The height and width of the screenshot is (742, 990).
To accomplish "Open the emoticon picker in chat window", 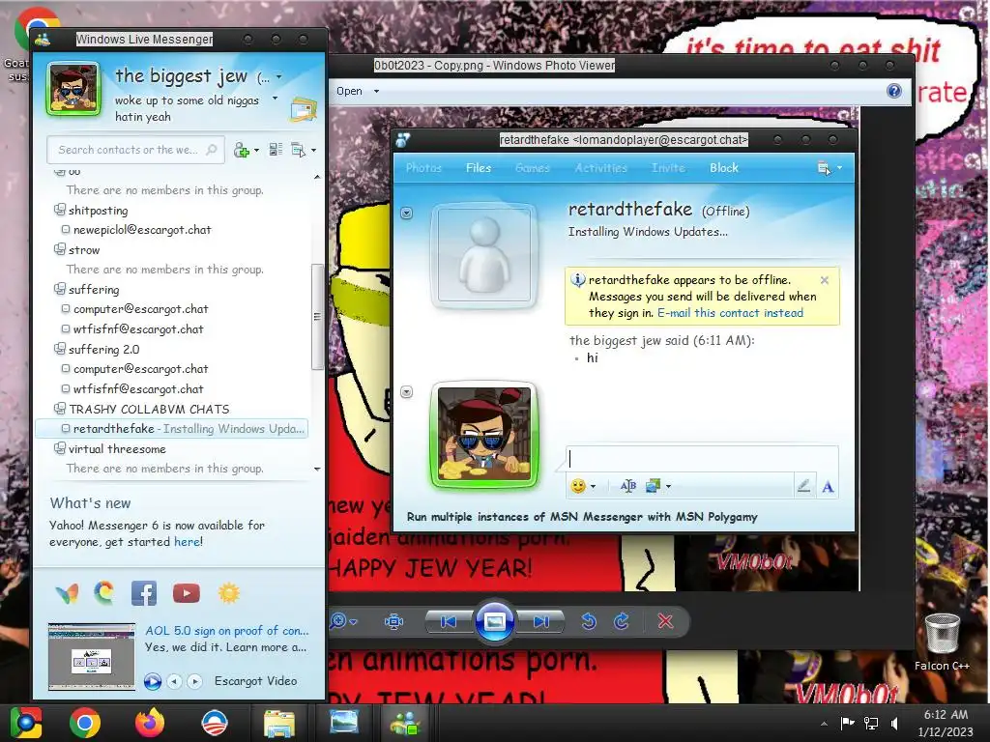I will coord(578,486).
